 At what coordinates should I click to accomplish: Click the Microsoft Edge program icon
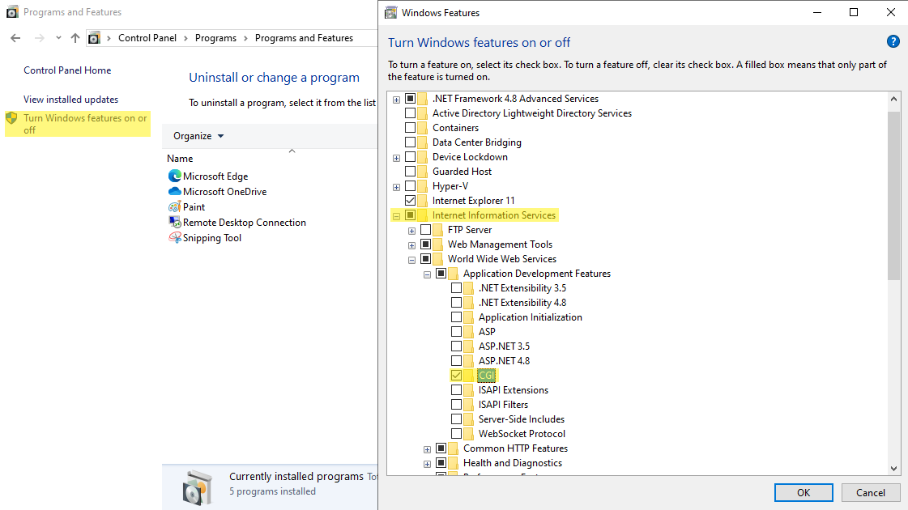tap(174, 176)
